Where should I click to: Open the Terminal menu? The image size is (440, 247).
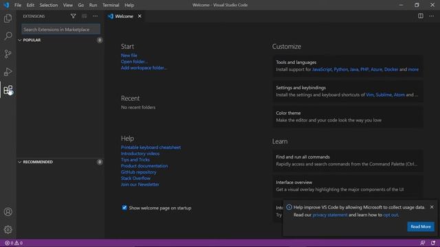tap(111, 5)
